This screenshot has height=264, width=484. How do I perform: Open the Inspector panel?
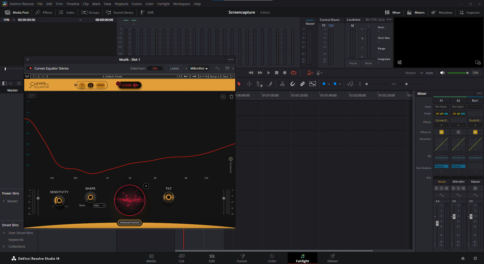[x=470, y=12]
